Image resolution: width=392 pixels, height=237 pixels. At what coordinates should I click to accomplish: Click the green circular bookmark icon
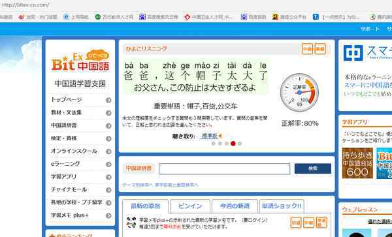[98, 17]
